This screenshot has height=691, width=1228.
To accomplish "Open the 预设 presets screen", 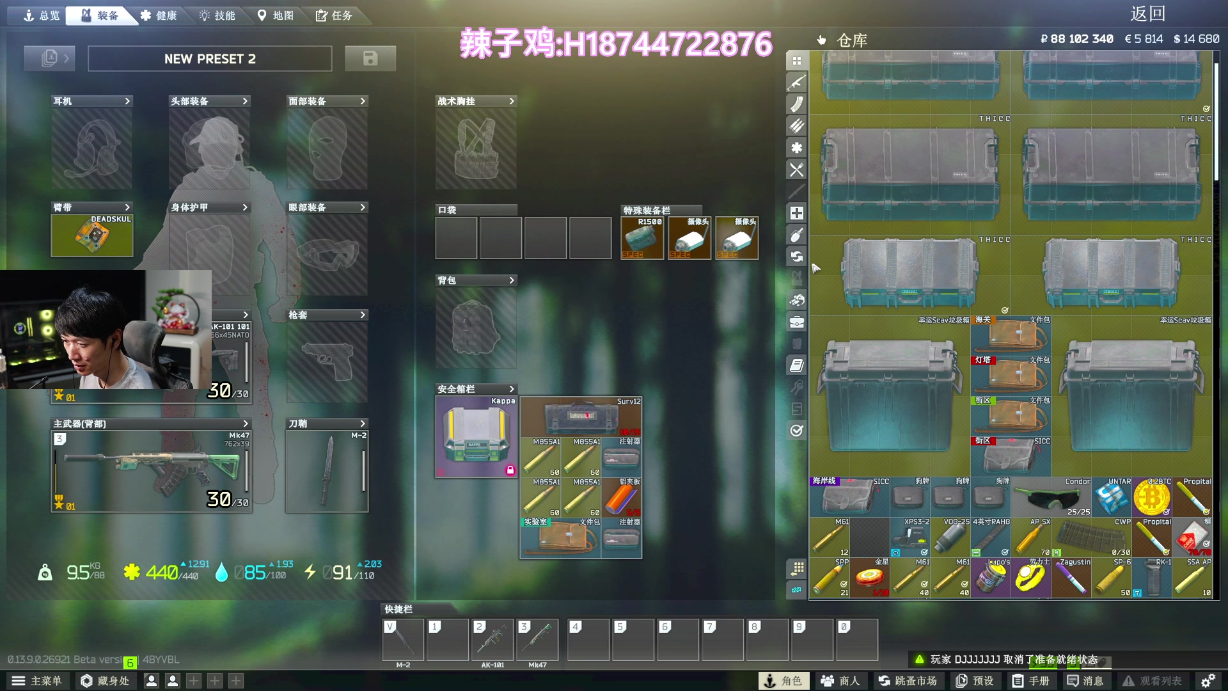I will [975, 681].
